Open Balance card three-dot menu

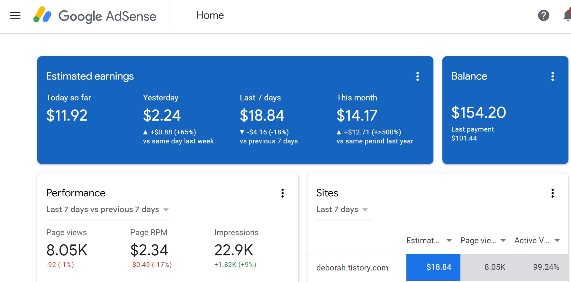pos(553,76)
